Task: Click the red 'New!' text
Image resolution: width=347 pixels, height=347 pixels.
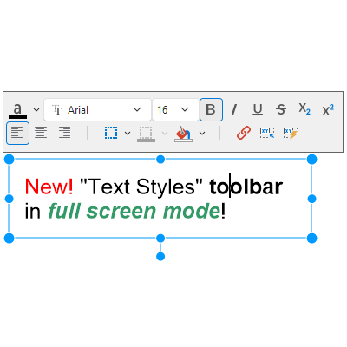Action: pos(49,187)
